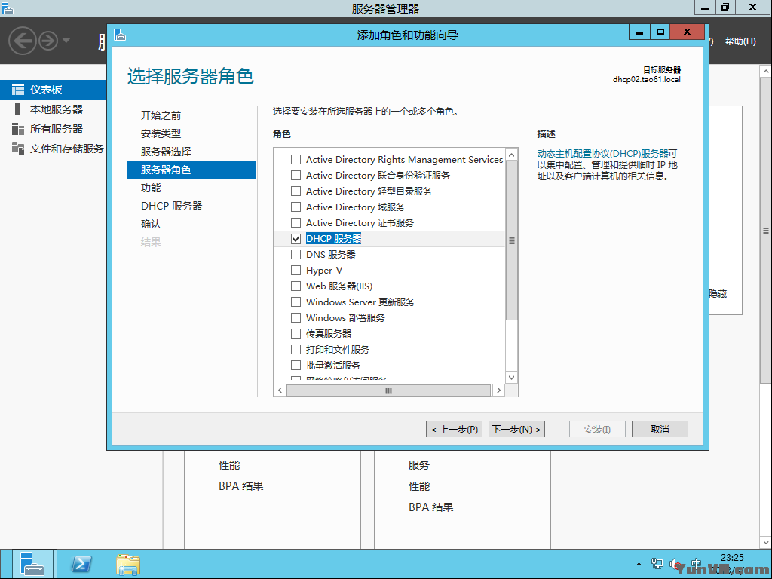Viewport: 772px width, 579px height.
Task: Click the Dashboard grid icon in sidebar
Action: 18,90
